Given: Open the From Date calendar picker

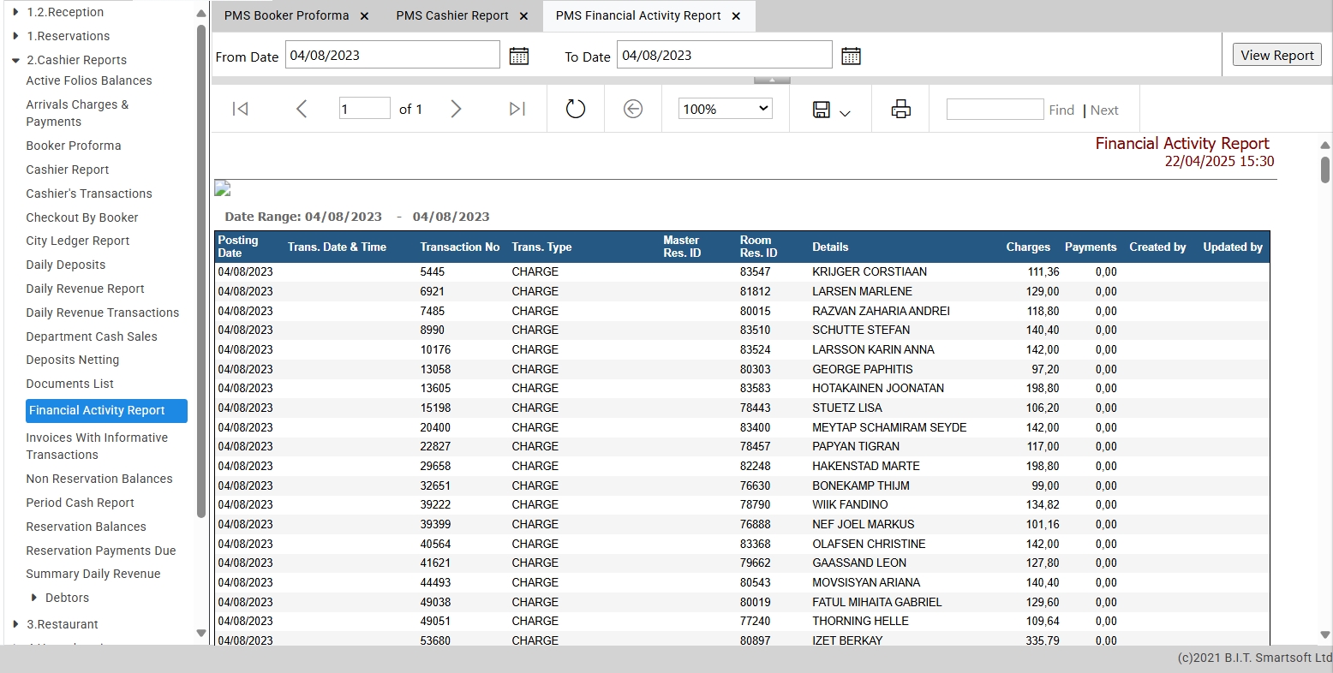Looking at the screenshot, I should tap(518, 57).
